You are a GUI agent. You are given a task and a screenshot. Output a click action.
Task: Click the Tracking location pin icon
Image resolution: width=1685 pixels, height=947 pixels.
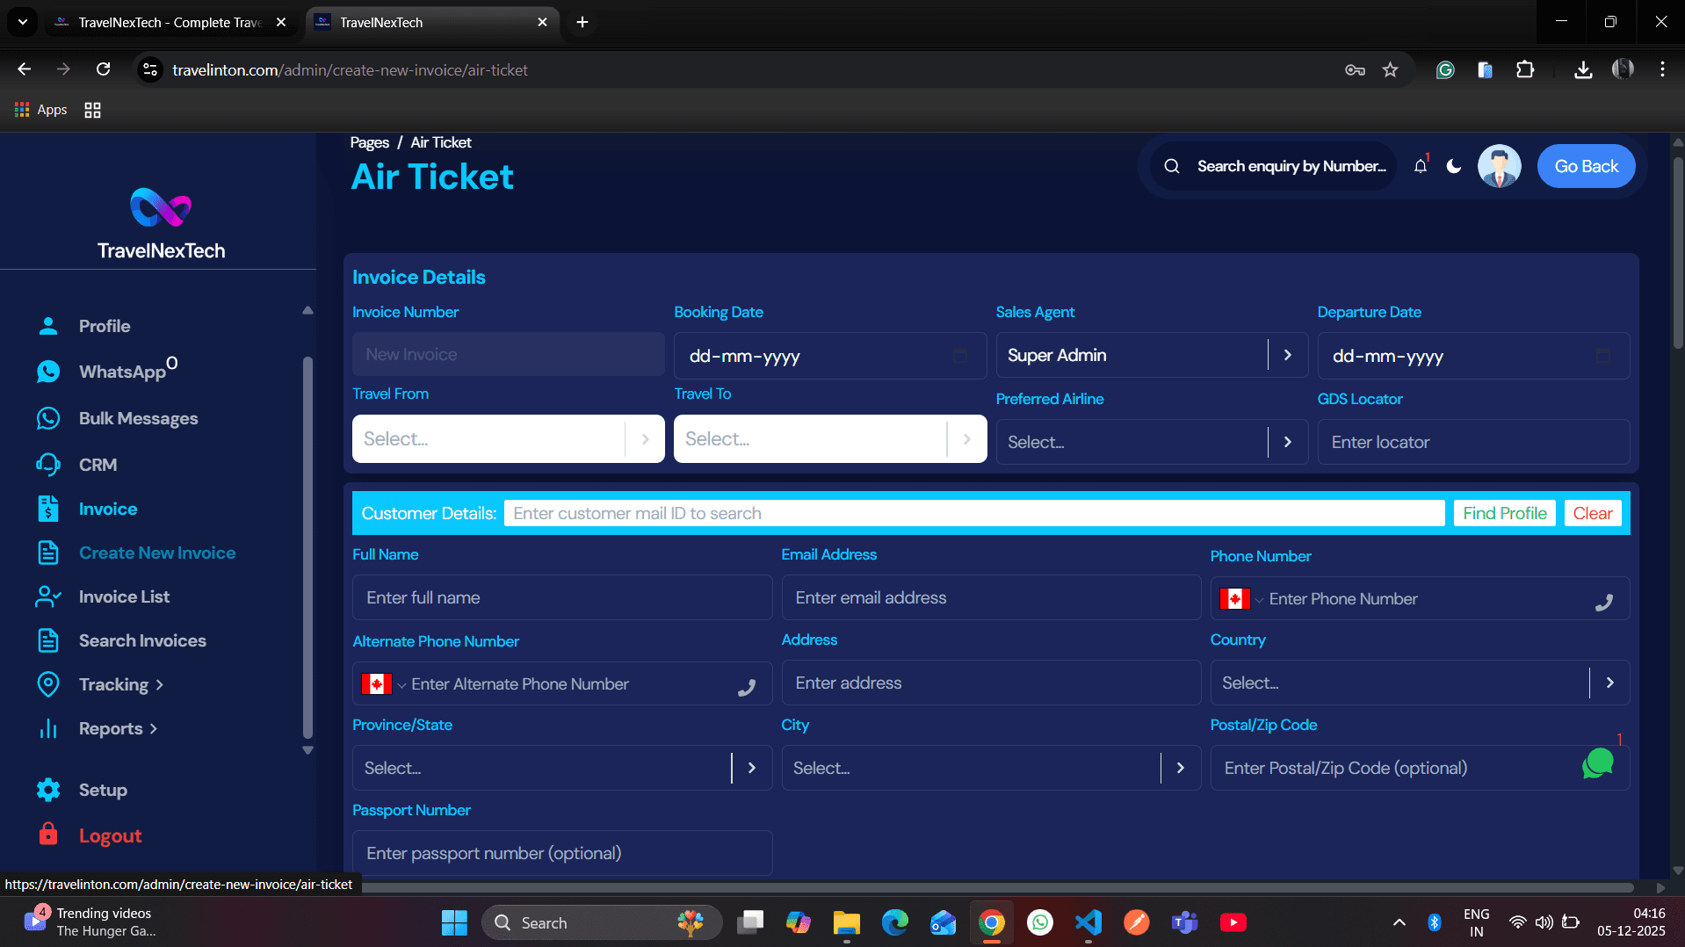pyautogui.click(x=48, y=684)
